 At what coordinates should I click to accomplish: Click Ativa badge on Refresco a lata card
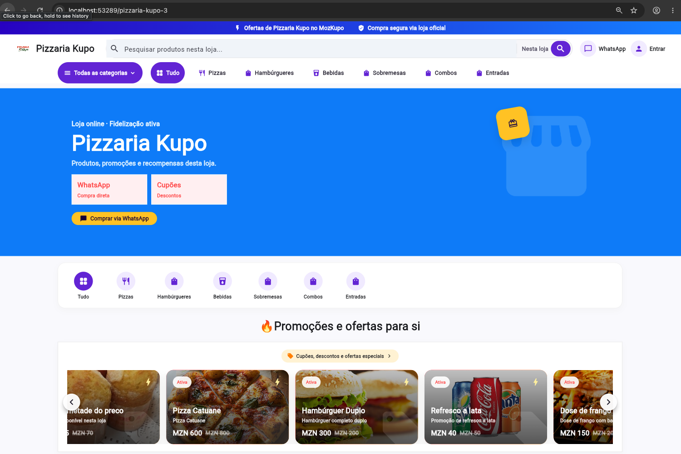coord(440,382)
